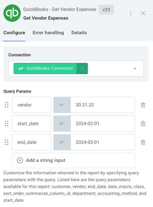This screenshot has height=207, width=153.
Task: Click the Get Vendor Expenses step name
Action: point(46,18)
